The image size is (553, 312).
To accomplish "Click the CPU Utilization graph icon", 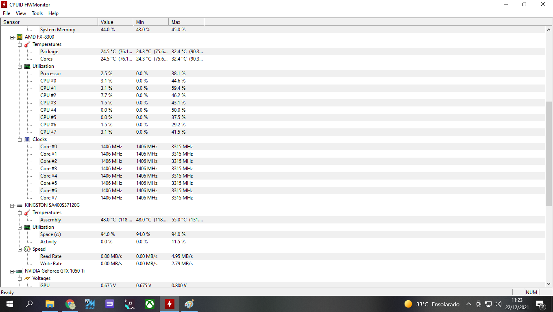I will pyautogui.click(x=27, y=66).
